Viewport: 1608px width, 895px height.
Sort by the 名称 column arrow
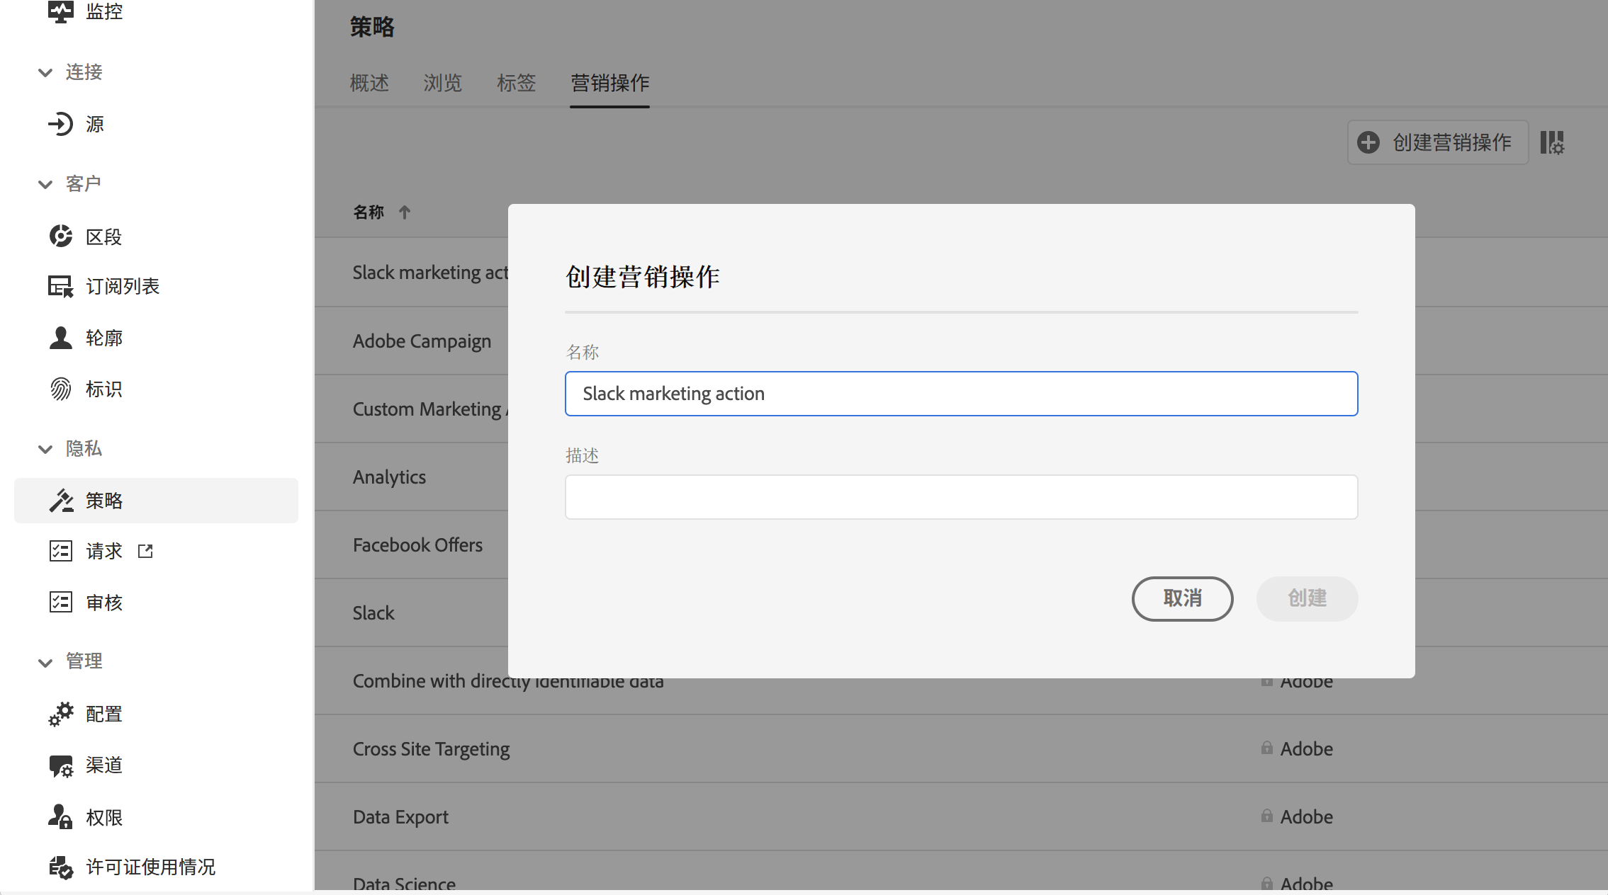[x=405, y=212]
